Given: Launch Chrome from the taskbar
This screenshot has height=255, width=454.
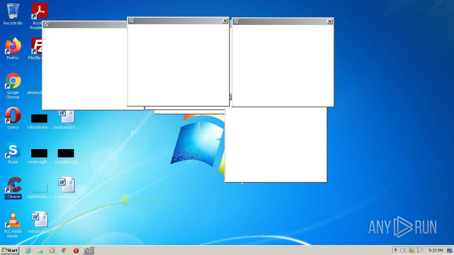Looking at the screenshot, I should click(64, 250).
